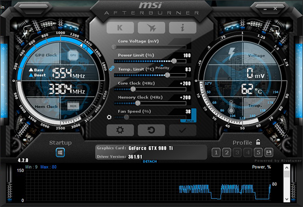Viewport: 303px width, 207px height.
Task: Click the Temp. Limit slider handle
Action: click(x=168, y=75)
